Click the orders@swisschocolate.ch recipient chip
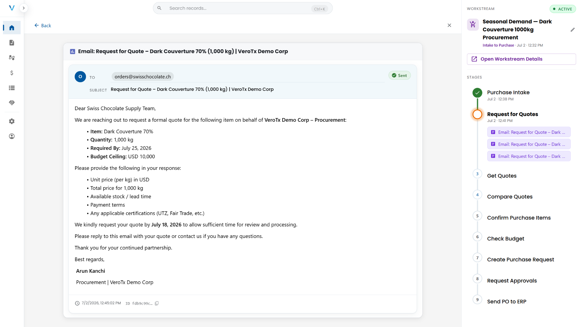This screenshot has height=327, width=581. 143,77
